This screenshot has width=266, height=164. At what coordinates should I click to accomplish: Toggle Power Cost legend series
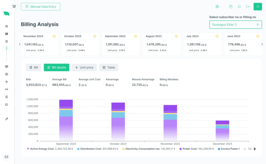(196, 149)
